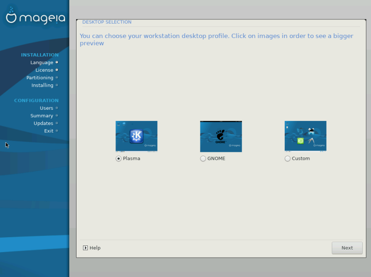Screen dimensions: 371x277
Task: Click the GNOME desktop preview image
Action: click(x=221, y=136)
